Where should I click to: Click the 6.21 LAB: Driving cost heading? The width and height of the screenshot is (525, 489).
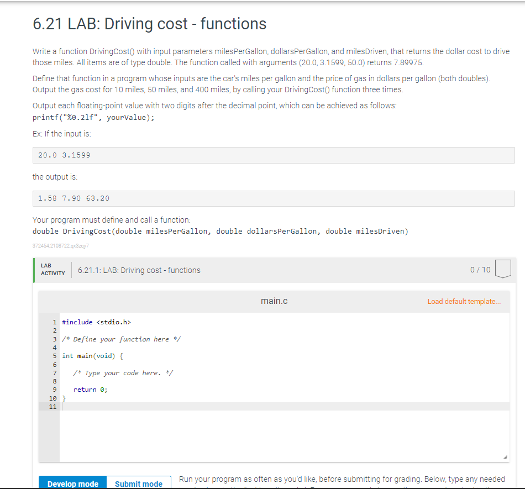click(x=149, y=24)
